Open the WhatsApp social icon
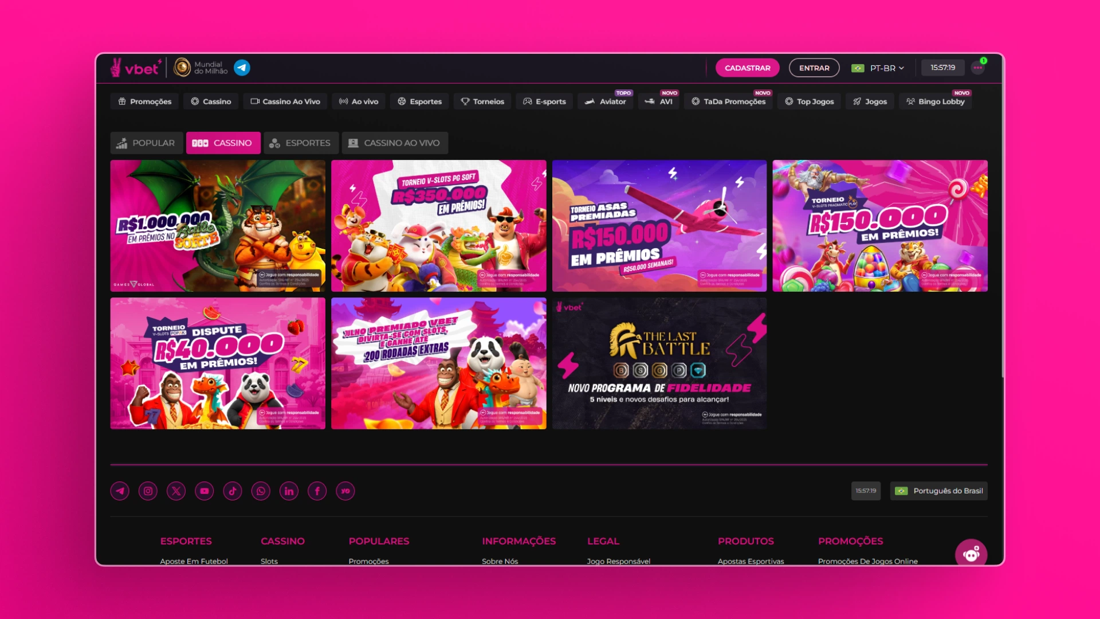The image size is (1100, 619). click(261, 491)
